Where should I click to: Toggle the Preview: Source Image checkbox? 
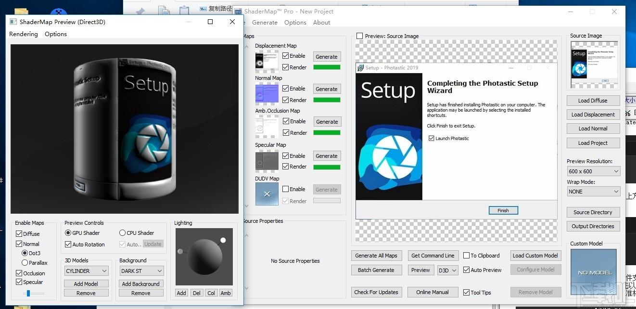(360, 36)
